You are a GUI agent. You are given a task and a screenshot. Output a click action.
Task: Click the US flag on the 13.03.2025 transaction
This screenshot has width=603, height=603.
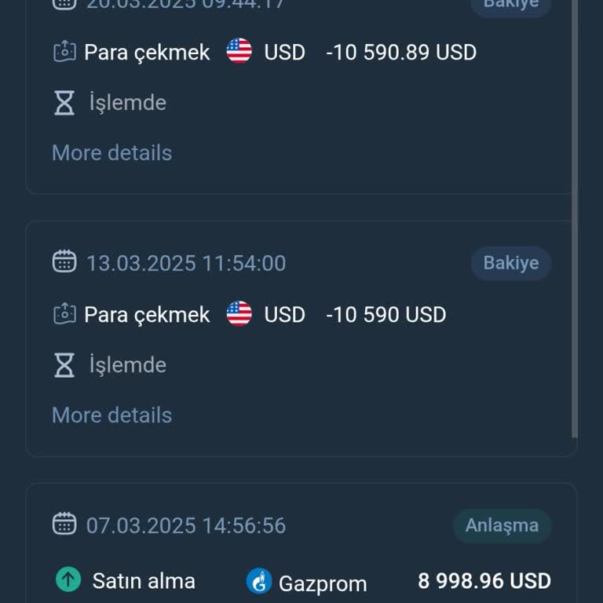[x=239, y=314]
